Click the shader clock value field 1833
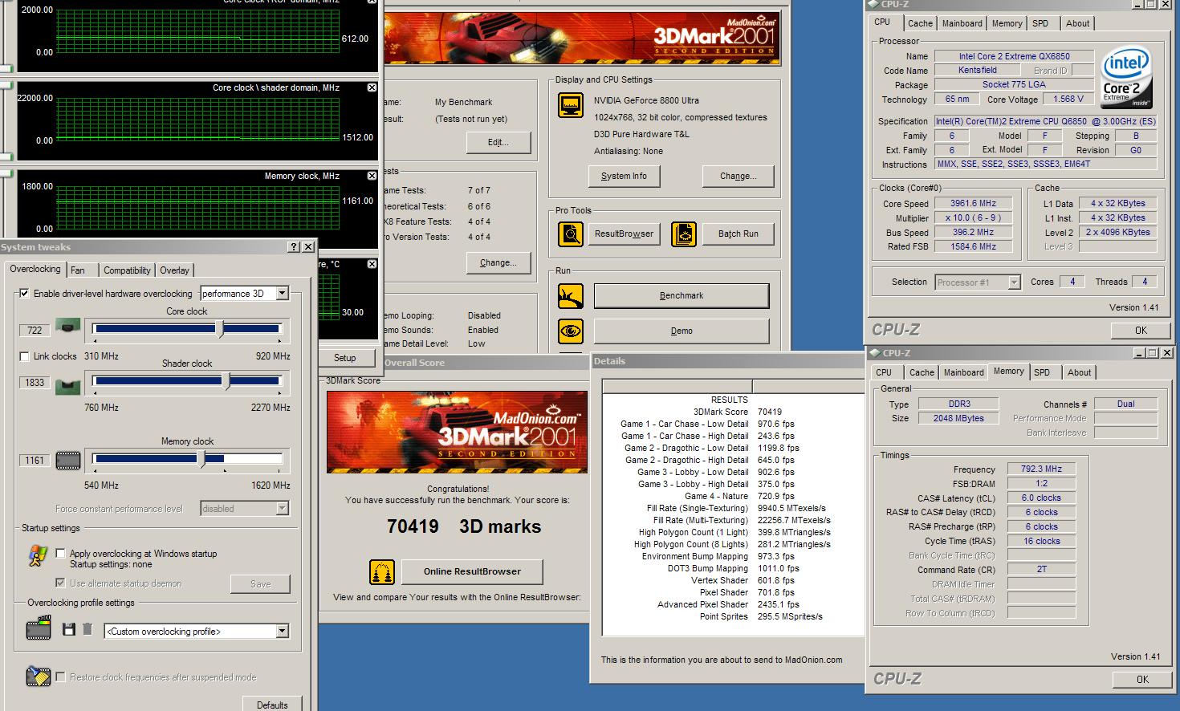The height and width of the screenshot is (711, 1180). [35, 383]
